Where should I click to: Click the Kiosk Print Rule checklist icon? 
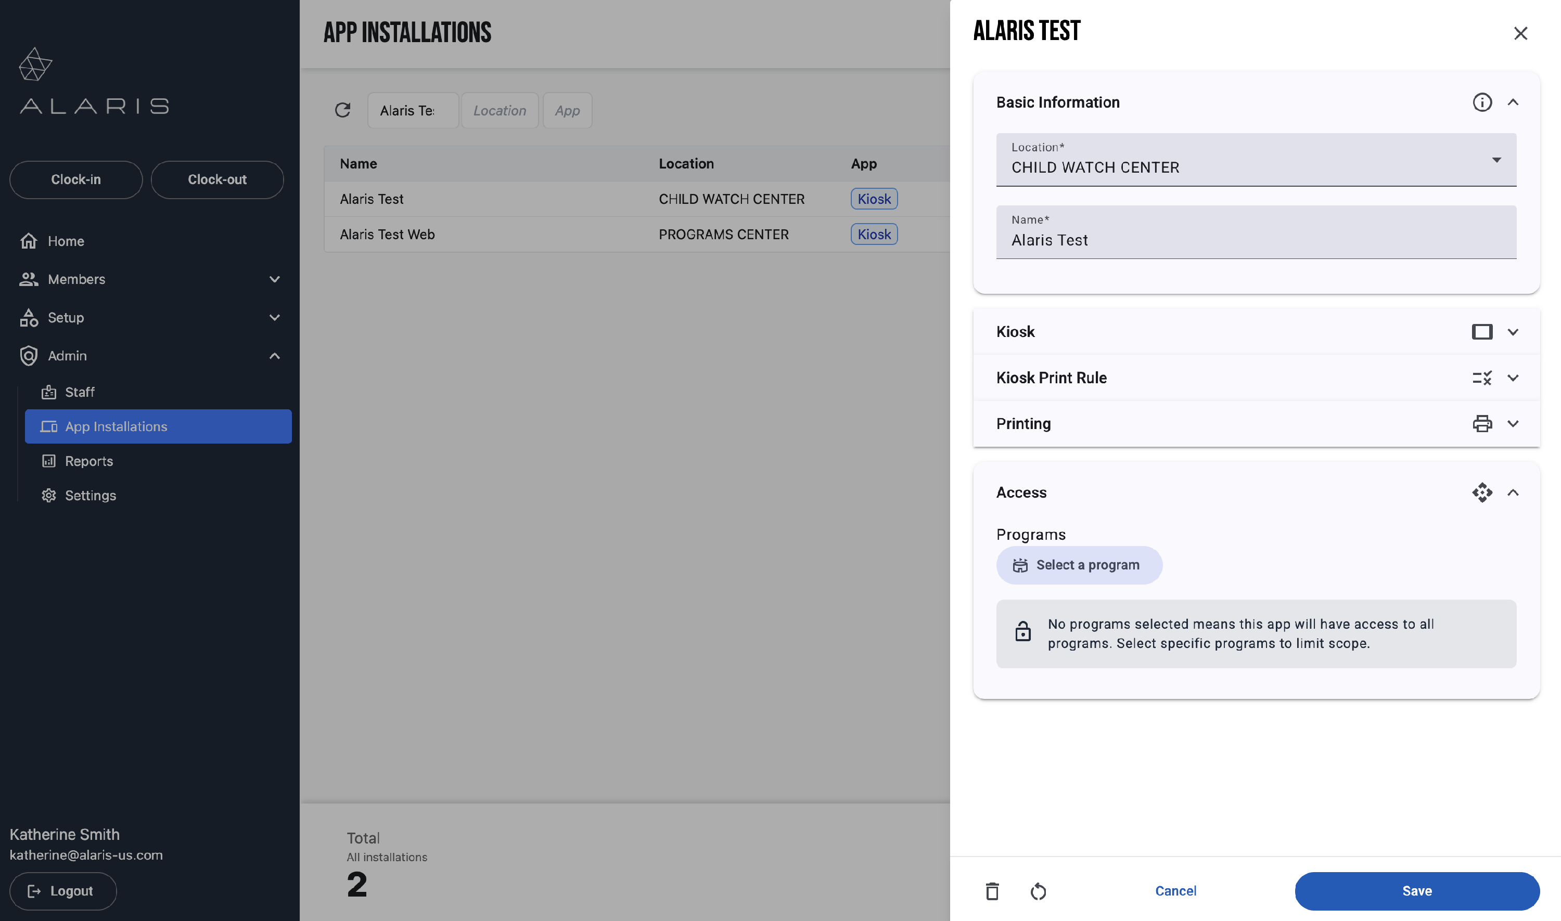click(x=1482, y=378)
